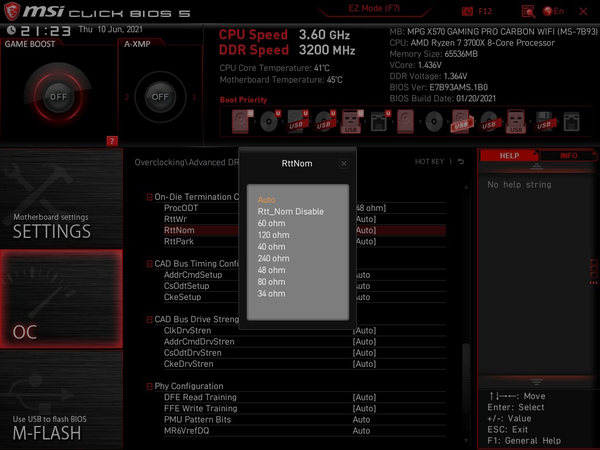Select the legacy USB CD/DVD boot icon
This screenshot has width=600, height=450.
[x=489, y=121]
